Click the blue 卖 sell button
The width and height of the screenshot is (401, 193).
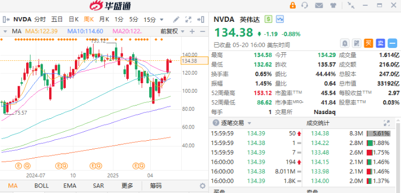coord(380,44)
